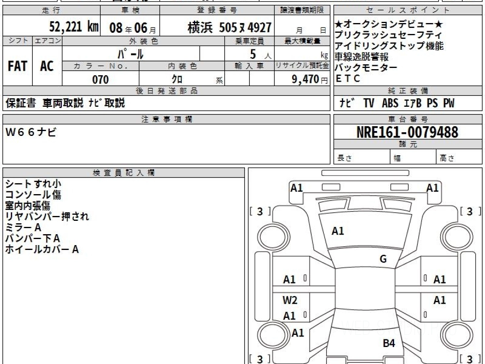Select the 乗車定員 header
Viewport: 485px width, 364px height.
(x=249, y=41)
